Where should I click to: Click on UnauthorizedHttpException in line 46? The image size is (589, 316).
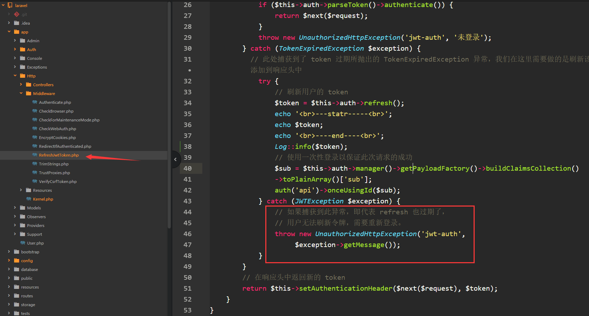pyautogui.click(x=366, y=234)
